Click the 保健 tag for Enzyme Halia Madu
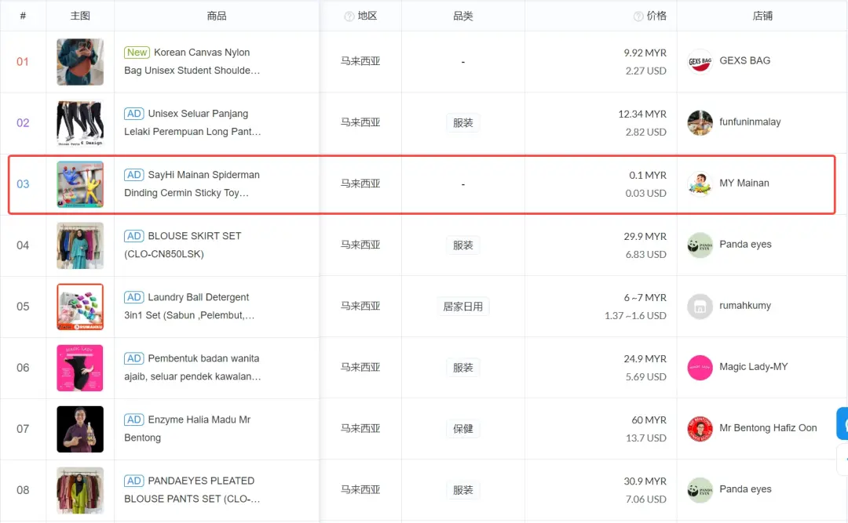 [x=463, y=429]
